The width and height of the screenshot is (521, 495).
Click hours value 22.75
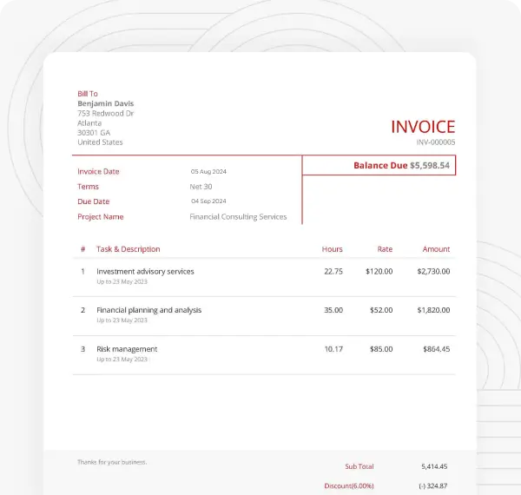333,272
